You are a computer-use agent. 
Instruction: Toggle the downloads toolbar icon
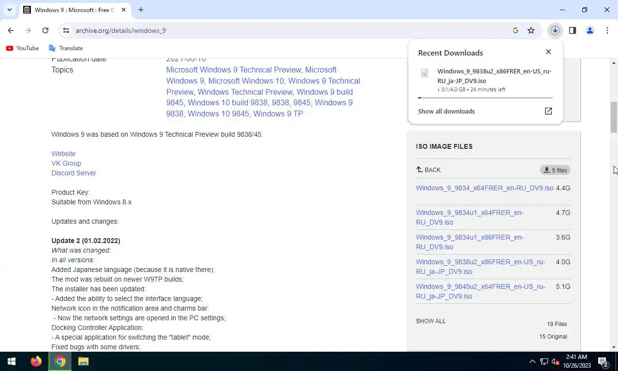pyautogui.click(x=555, y=30)
